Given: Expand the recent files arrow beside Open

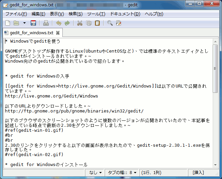Looking at the screenshot, I should (x=24, y=23).
